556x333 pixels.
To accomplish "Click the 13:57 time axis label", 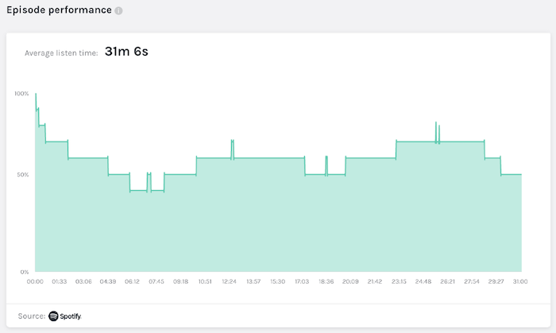I will 253,281.
